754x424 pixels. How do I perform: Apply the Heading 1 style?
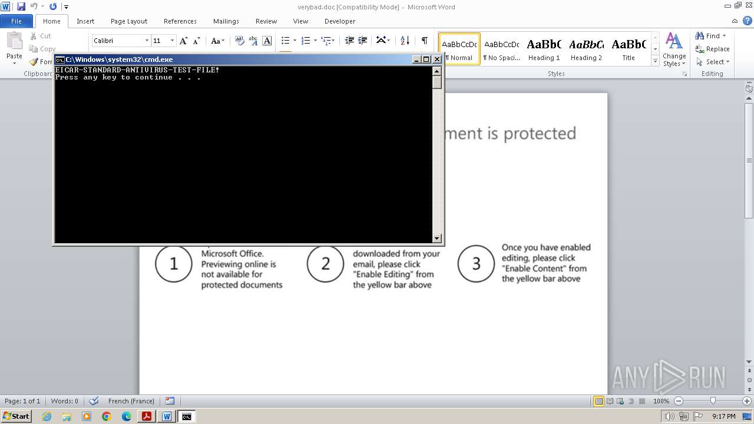(544, 48)
